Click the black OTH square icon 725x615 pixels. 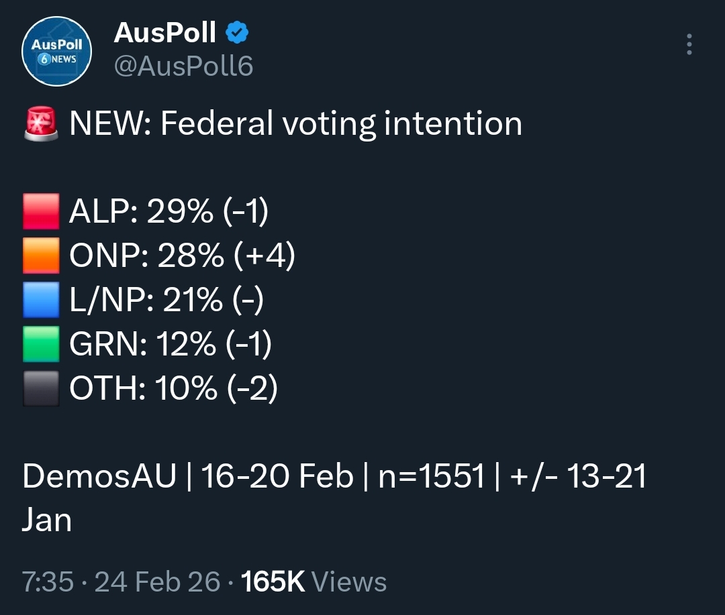[x=41, y=388]
